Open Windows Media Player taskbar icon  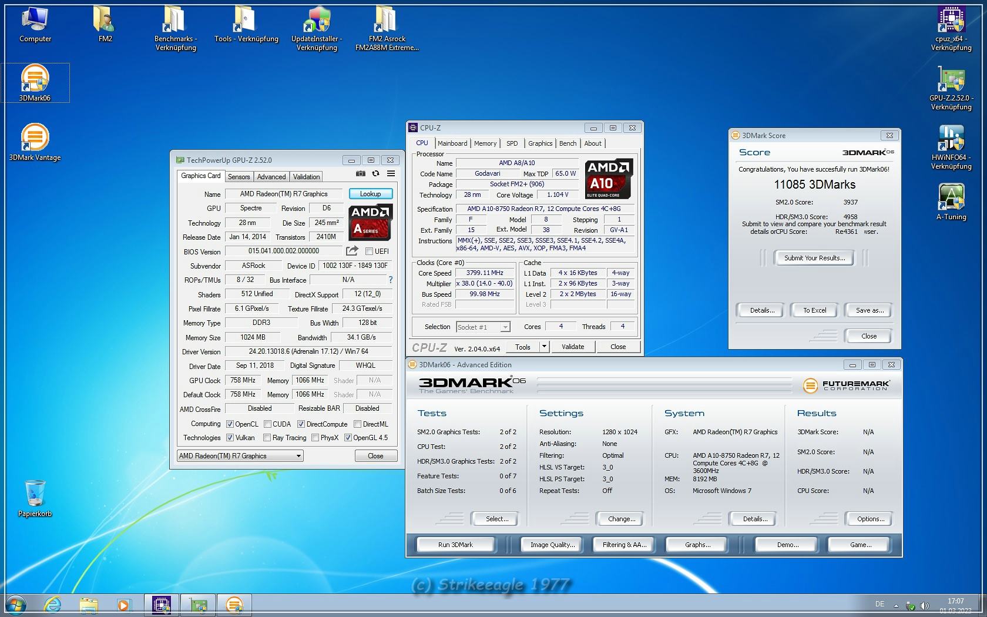pyautogui.click(x=124, y=605)
